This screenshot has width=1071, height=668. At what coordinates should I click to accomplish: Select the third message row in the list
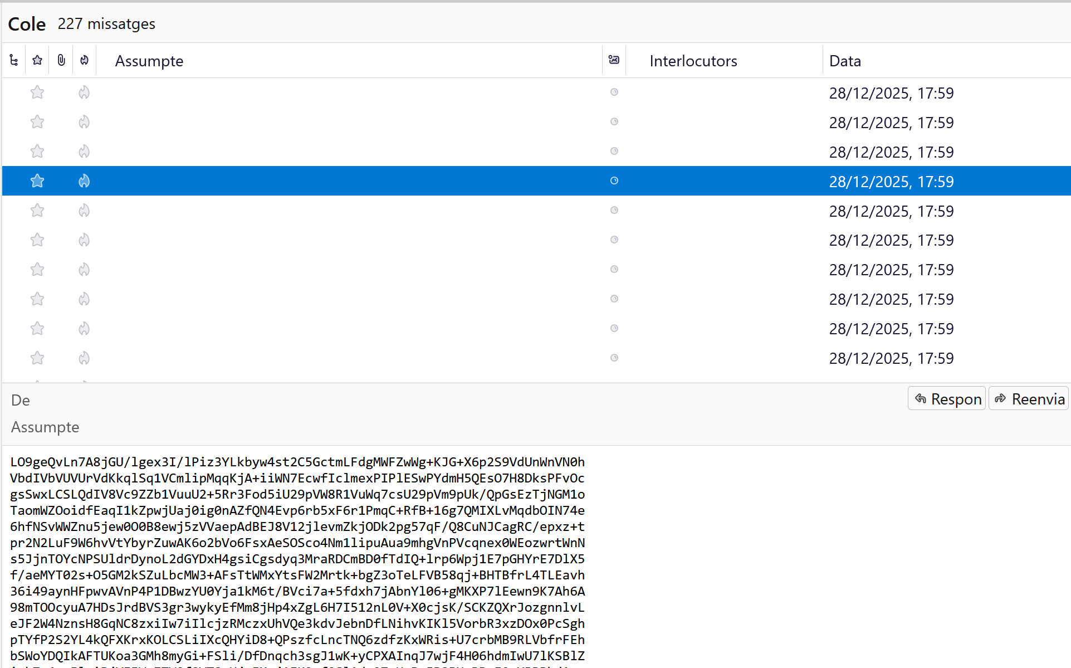334,152
